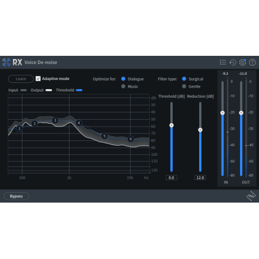The height and width of the screenshot is (259, 259).
Task: Click the Learn button
Action: (x=21, y=79)
